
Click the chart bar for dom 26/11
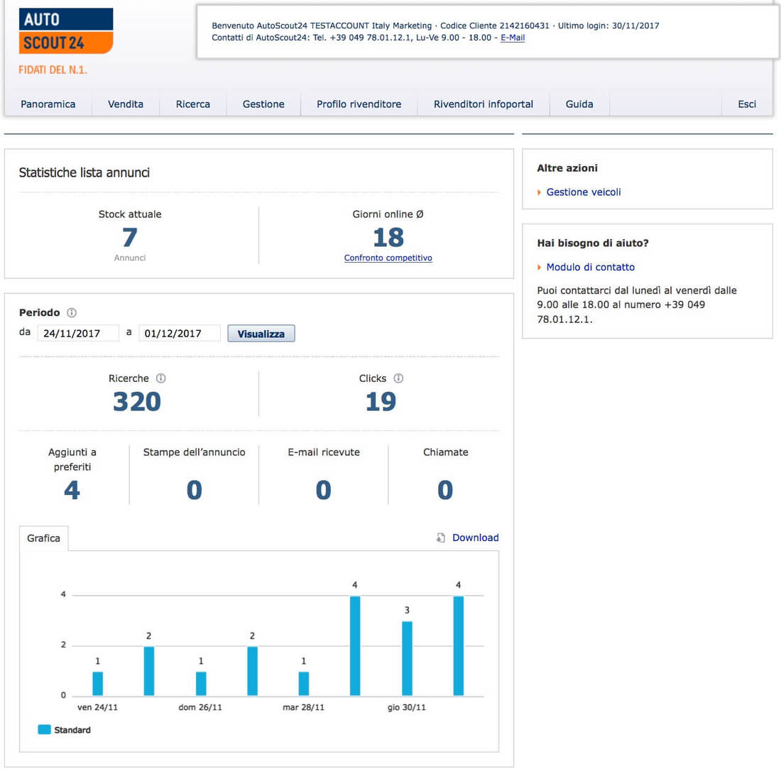point(201,684)
